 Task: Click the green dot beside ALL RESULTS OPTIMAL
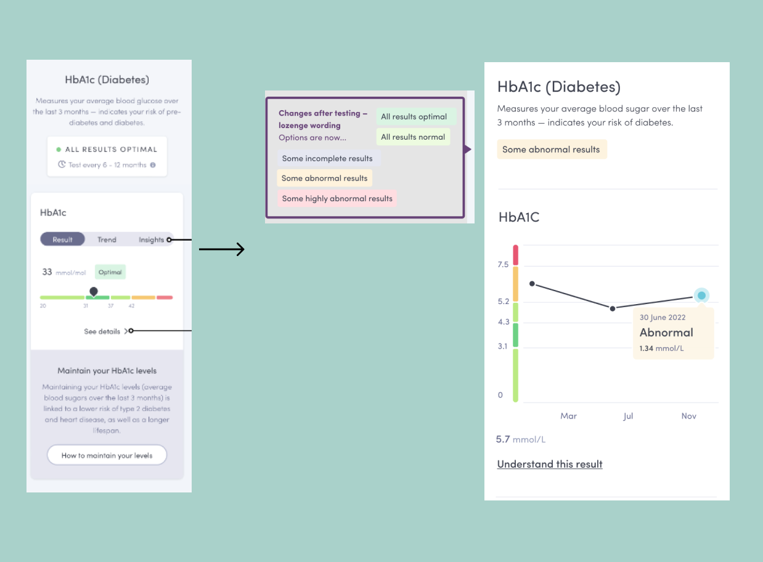click(59, 149)
